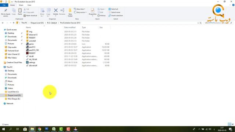Open Clips audio folder in sidebar

(x=11, y=47)
